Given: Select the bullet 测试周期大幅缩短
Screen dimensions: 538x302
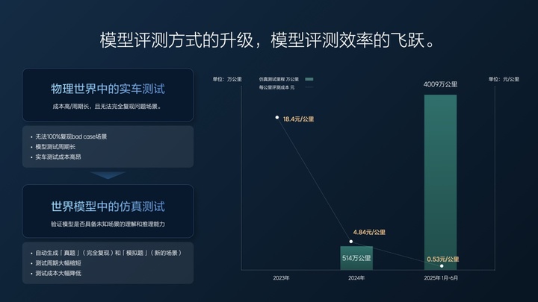Looking at the screenshot, I should click(58, 263).
